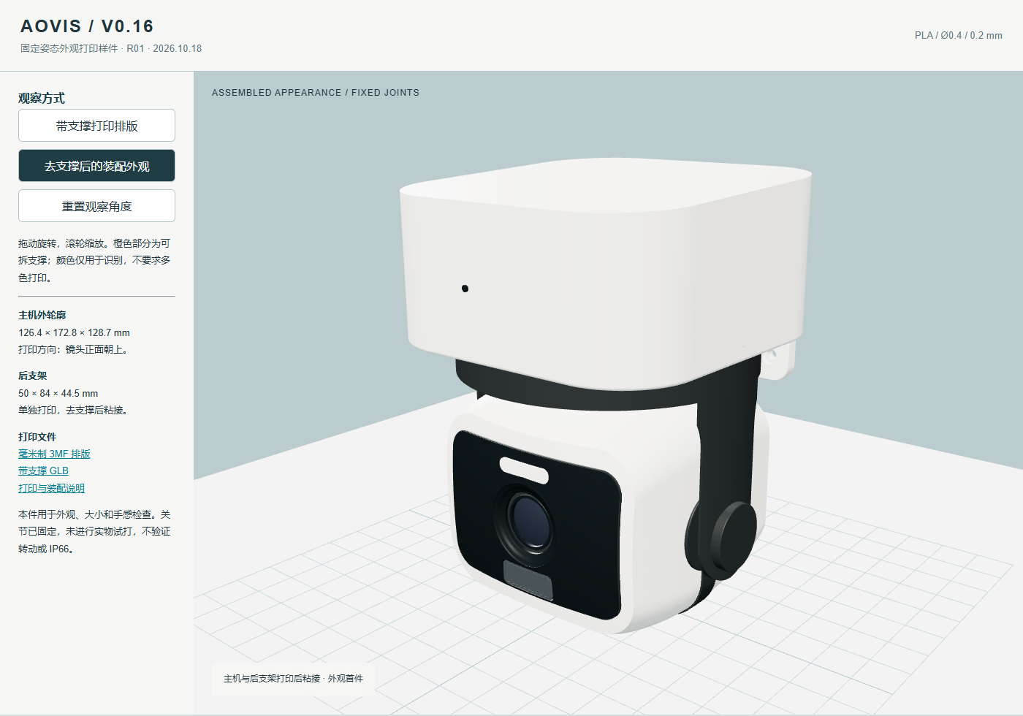Screen dimensions: 1023x716
Task: Click the 观察方式 heading
Action: pyautogui.click(x=42, y=98)
